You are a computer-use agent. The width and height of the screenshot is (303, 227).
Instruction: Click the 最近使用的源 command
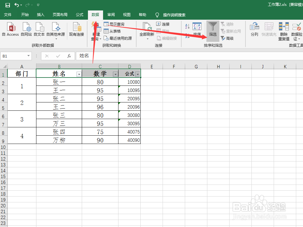tap(118, 38)
